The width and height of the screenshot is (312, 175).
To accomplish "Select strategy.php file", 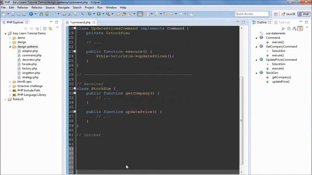I will tap(30, 77).
